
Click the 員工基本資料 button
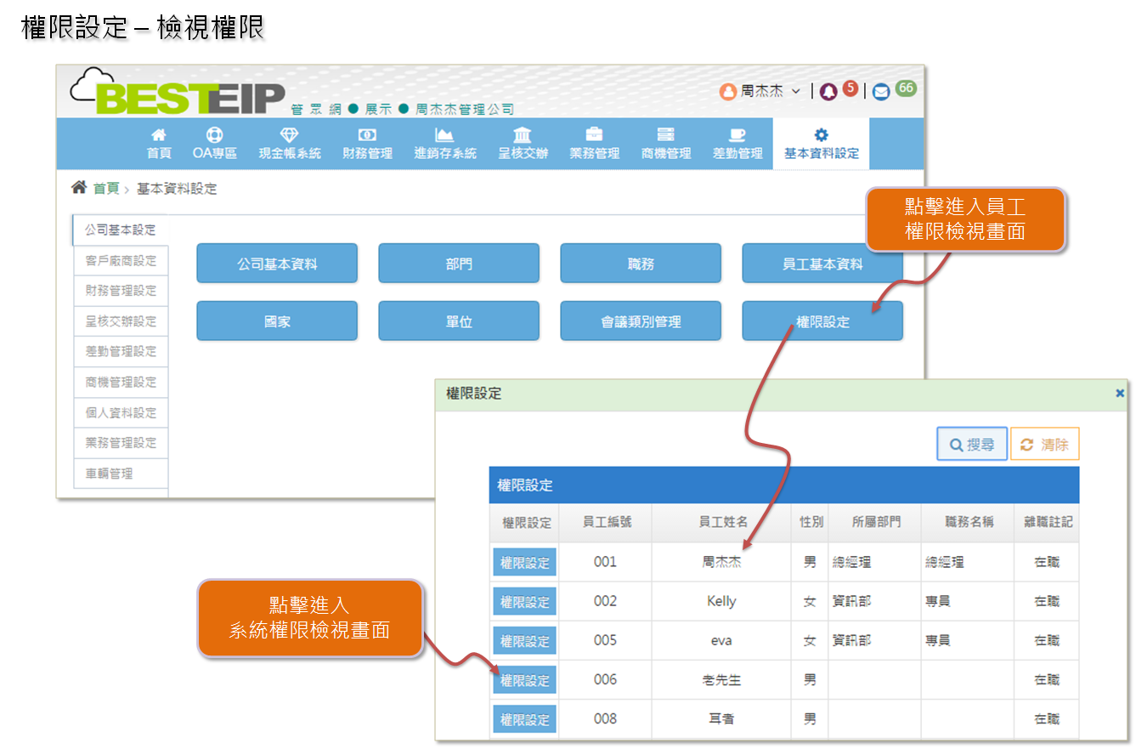(x=822, y=264)
